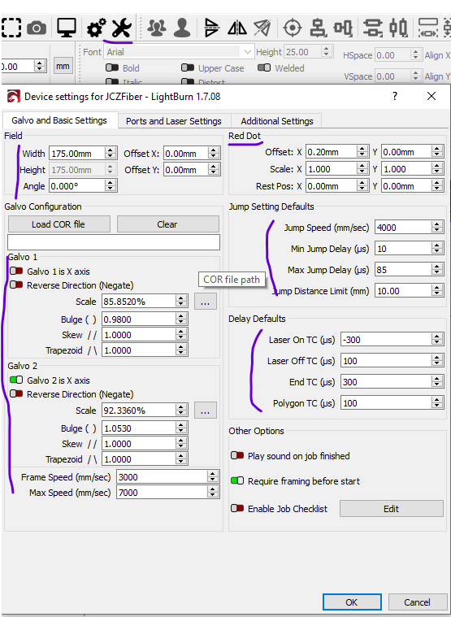Click align icon with stacked rectangles on vertical line
The height and width of the screenshot is (617, 451).
(318, 28)
